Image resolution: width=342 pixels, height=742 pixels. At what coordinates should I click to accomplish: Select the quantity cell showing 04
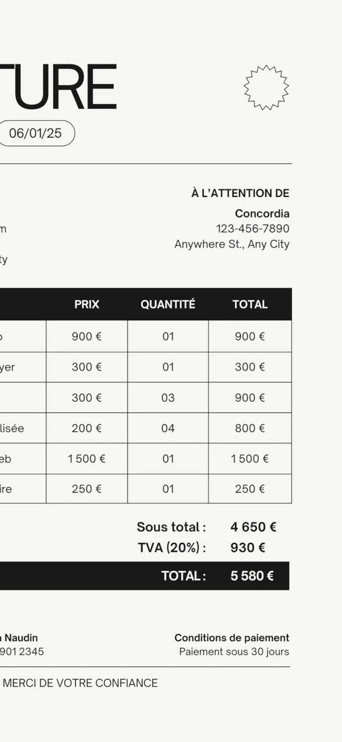tap(168, 428)
